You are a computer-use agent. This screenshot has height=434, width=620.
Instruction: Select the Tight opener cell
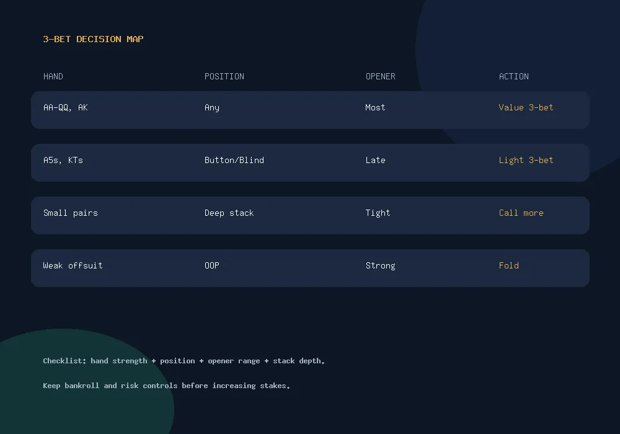(378, 213)
